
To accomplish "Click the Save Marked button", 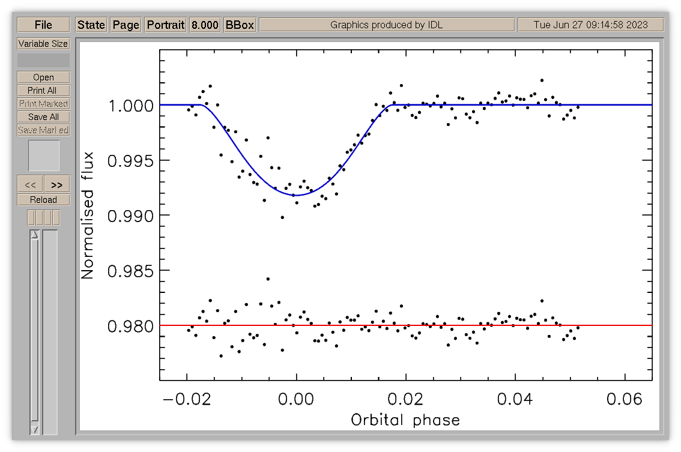I will [x=43, y=130].
